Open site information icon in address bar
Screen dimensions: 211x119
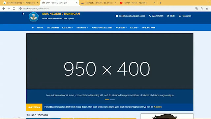point(20,9)
